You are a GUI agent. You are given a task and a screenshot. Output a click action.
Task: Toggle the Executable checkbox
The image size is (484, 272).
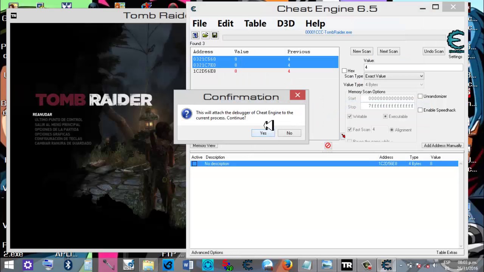385,116
